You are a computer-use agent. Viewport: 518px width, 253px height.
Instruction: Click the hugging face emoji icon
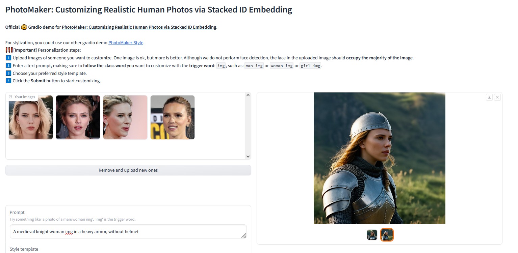pyautogui.click(x=24, y=27)
